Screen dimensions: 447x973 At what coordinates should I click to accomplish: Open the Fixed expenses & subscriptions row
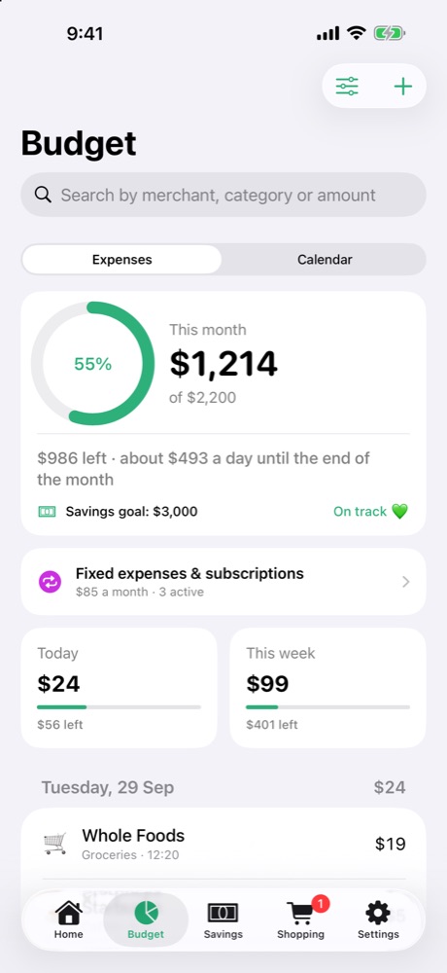point(223,582)
